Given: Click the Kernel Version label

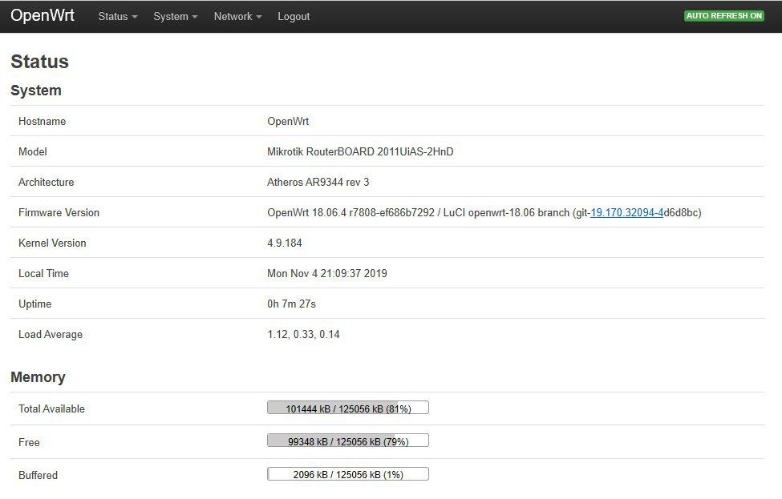Looking at the screenshot, I should click(x=52, y=243).
